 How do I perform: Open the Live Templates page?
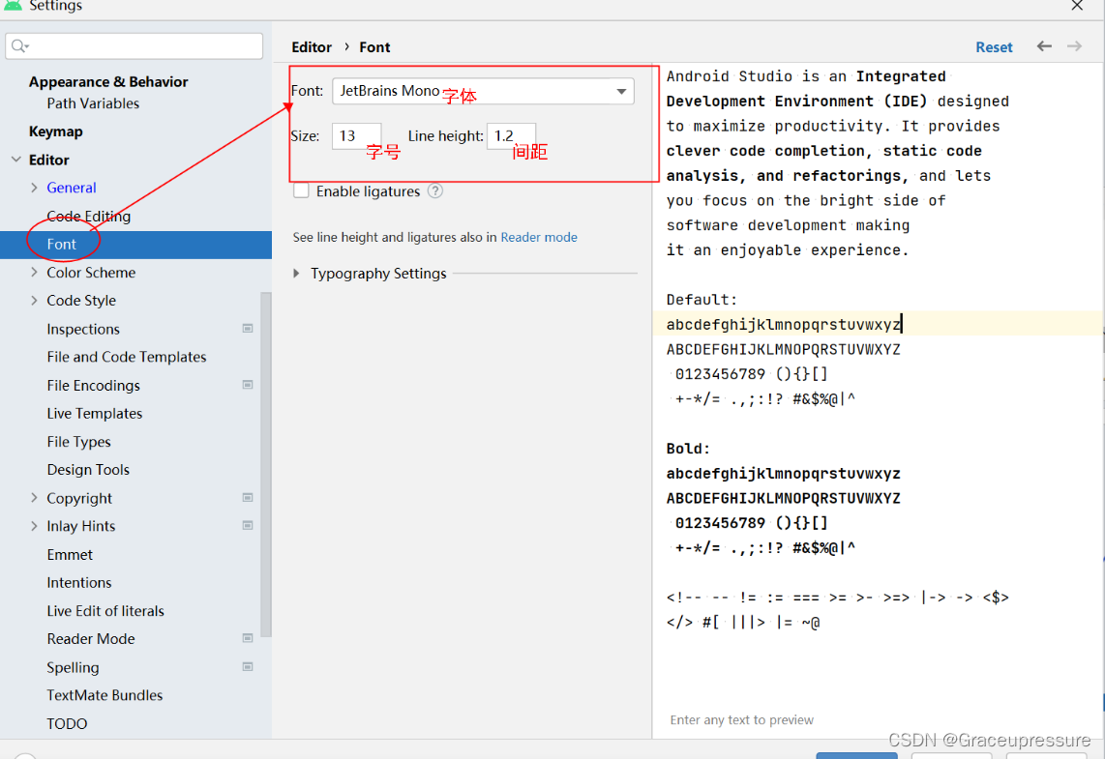[x=95, y=413]
